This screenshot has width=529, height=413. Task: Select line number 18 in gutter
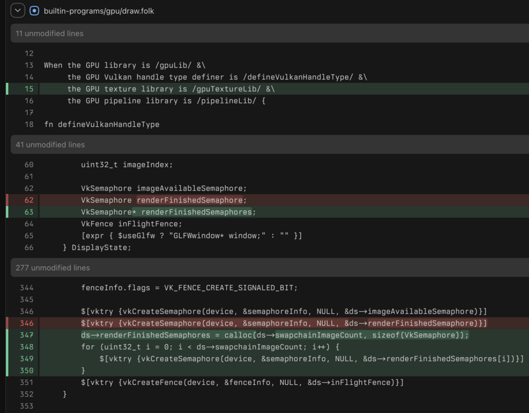29,124
